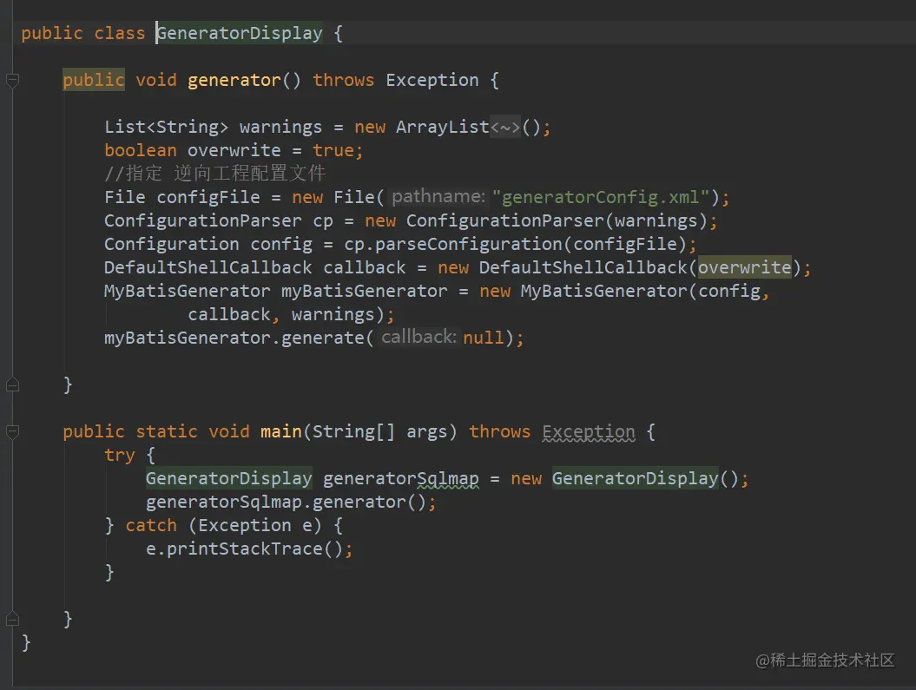This screenshot has height=690, width=916.
Task: Click the class name GeneratorDisplay in the declaration
Action: [x=240, y=33]
